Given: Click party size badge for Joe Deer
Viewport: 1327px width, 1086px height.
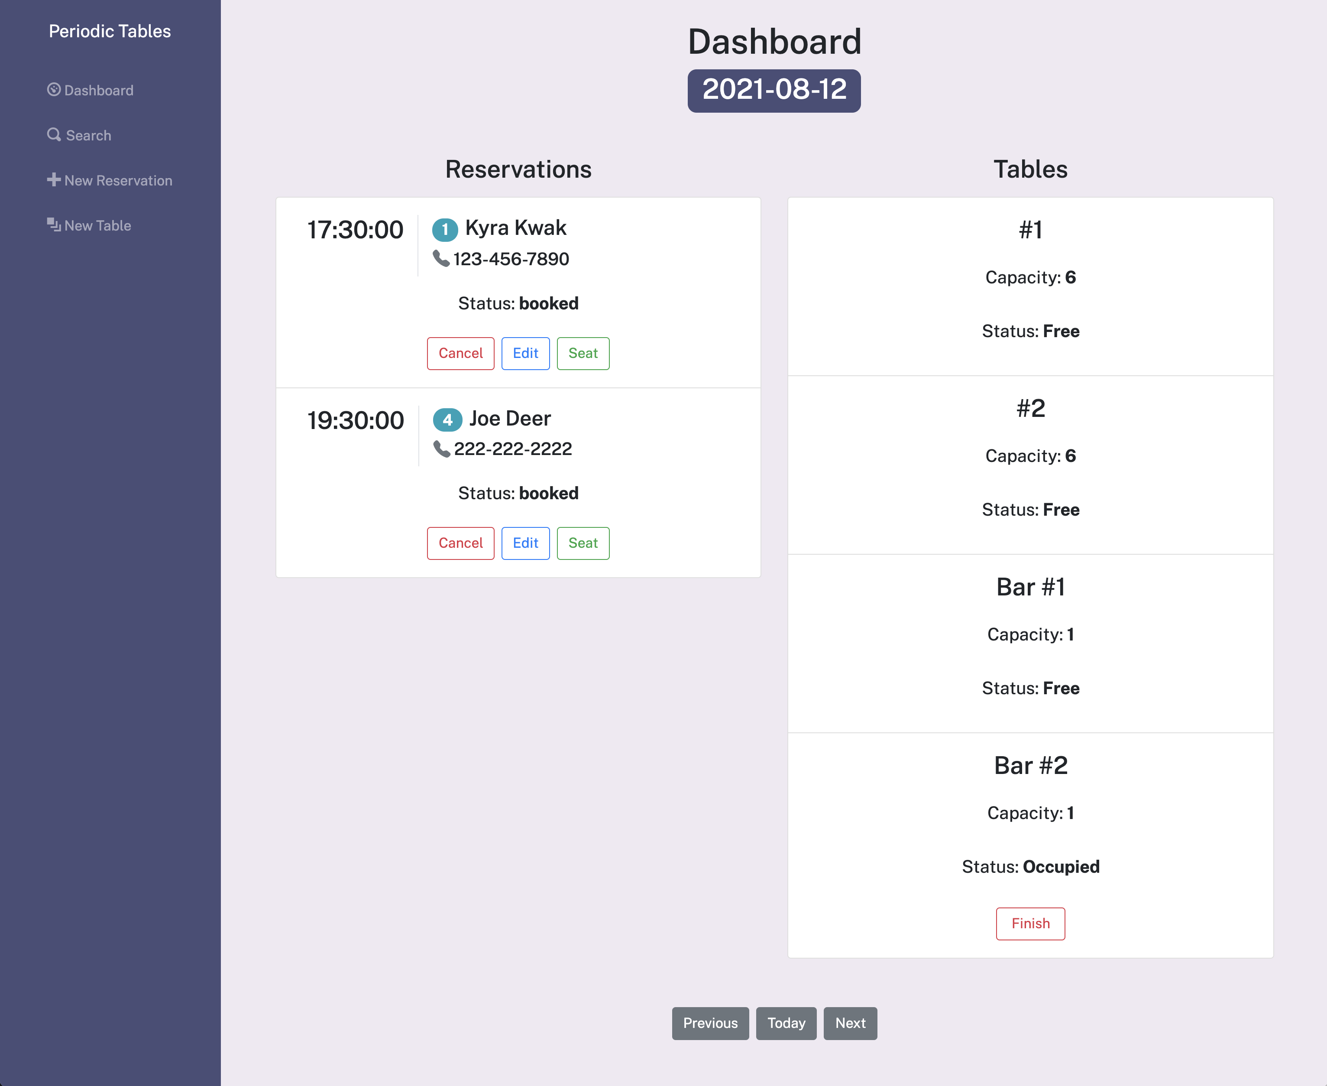Looking at the screenshot, I should tap(447, 420).
